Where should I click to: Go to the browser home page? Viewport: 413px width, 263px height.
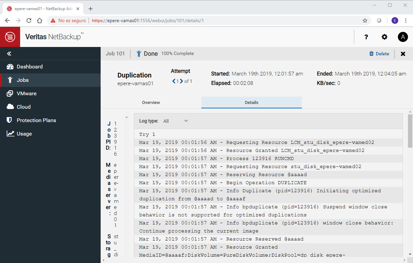click(40, 20)
